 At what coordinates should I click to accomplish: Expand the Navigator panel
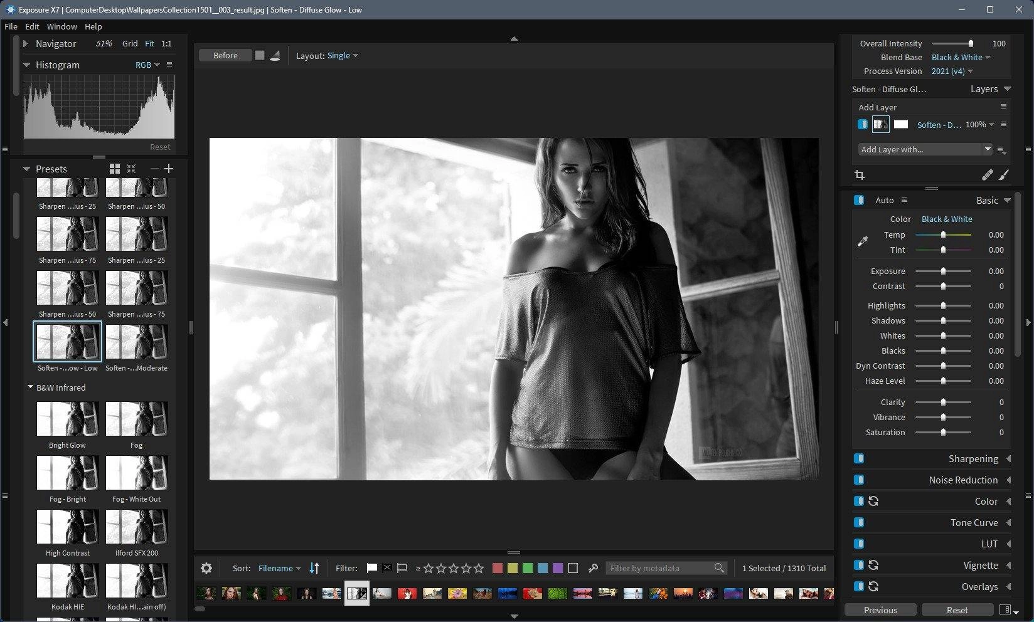pyautogui.click(x=26, y=43)
